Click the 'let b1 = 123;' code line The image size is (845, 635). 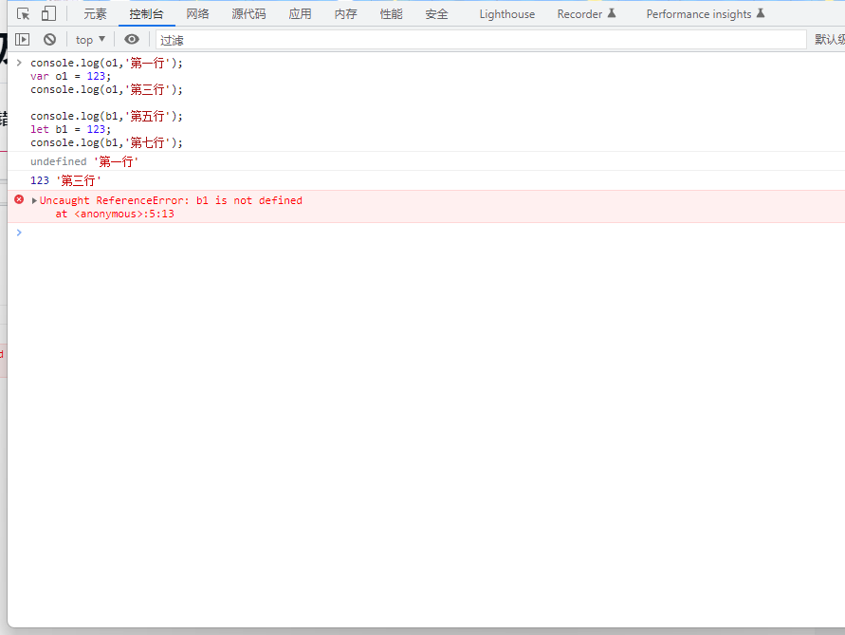click(70, 129)
